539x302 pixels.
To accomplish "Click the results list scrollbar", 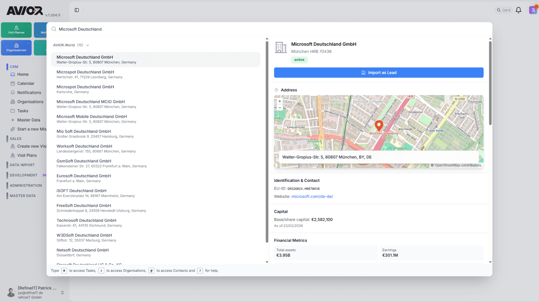I will pos(267,142).
